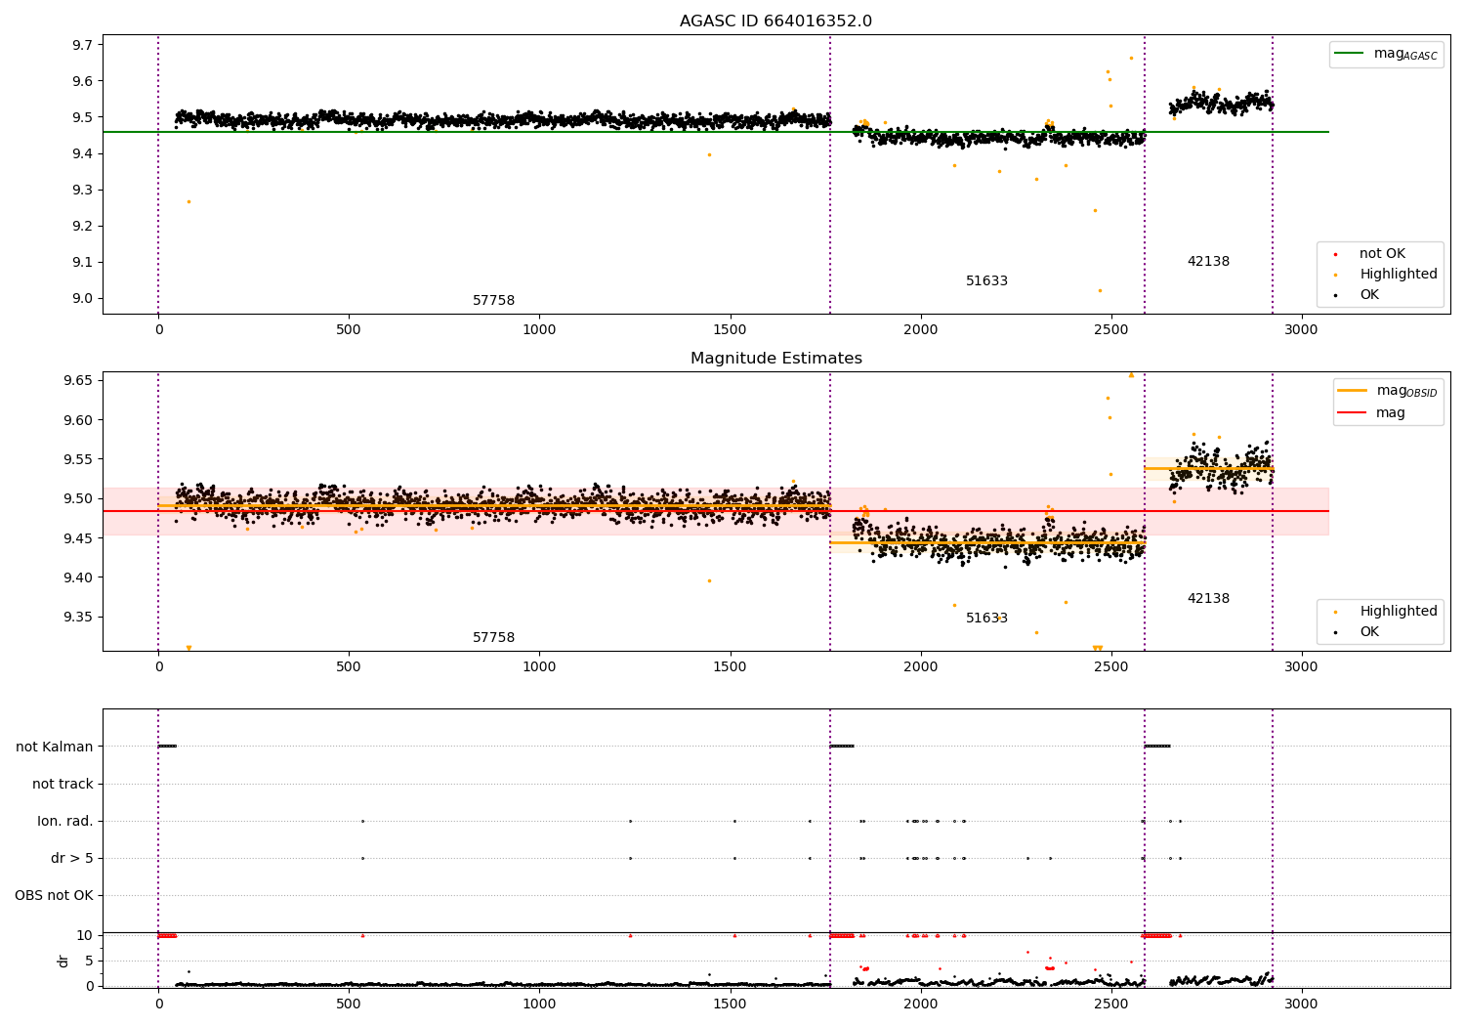
Task: Click 51633 annotation in Magnitude Estimates plot
Action: click(x=986, y=619)
